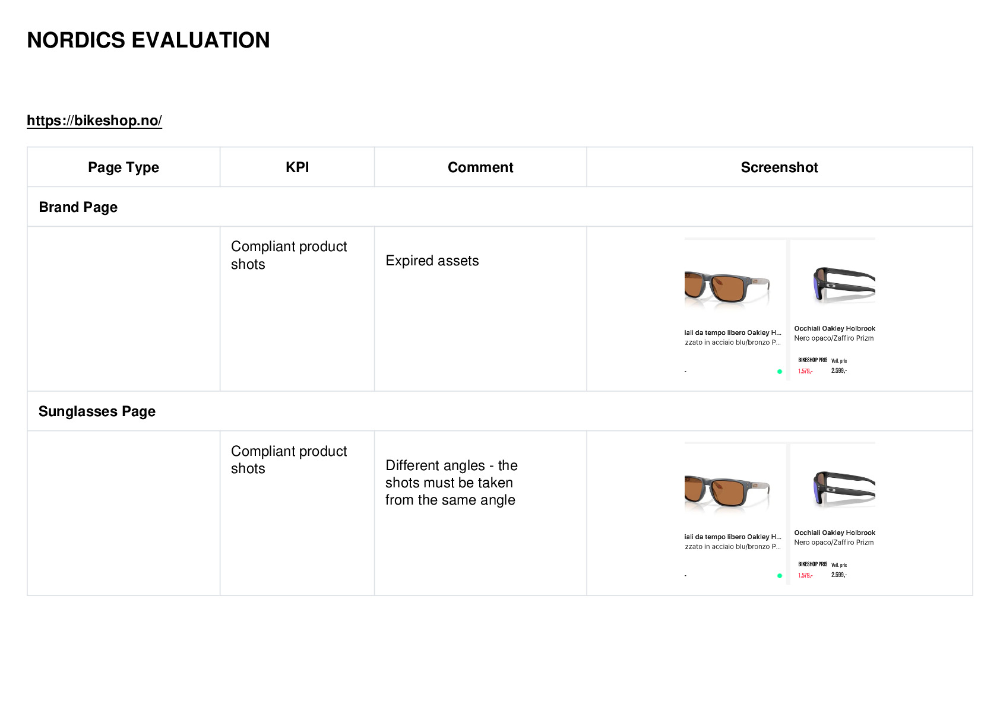Screen dimensions: 1000x707
Task: Click the BIKESHOP PRIS label in the Sunglasses Page screenshot
Action: click(812, 564)
